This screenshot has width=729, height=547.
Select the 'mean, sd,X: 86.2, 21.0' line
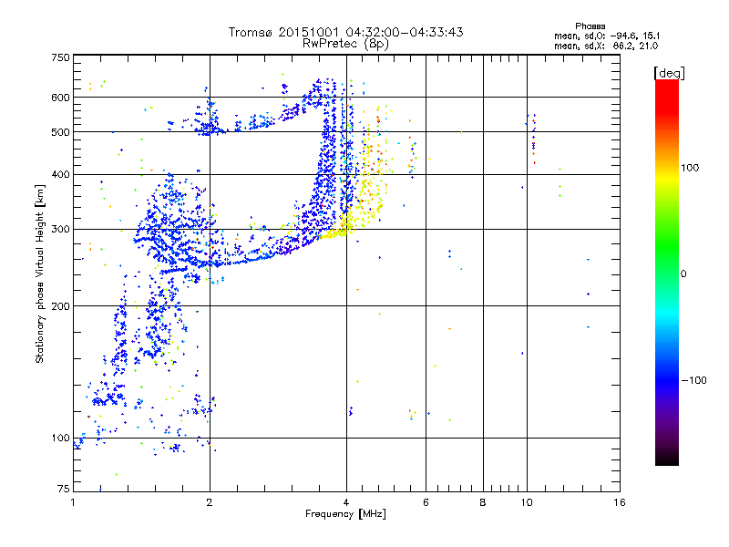(606, 46)
